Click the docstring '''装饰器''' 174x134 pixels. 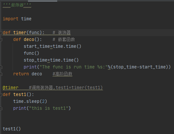pos(17,5)
